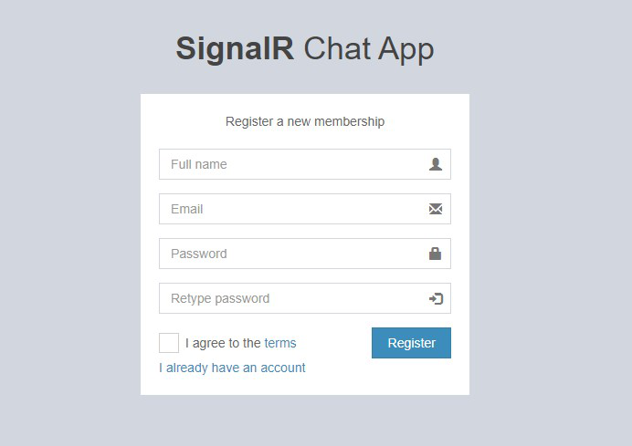Screen dimensions: 632x446
Task: Click the user silhouette icon in Full name field
Action: click(x=436, y=164)
